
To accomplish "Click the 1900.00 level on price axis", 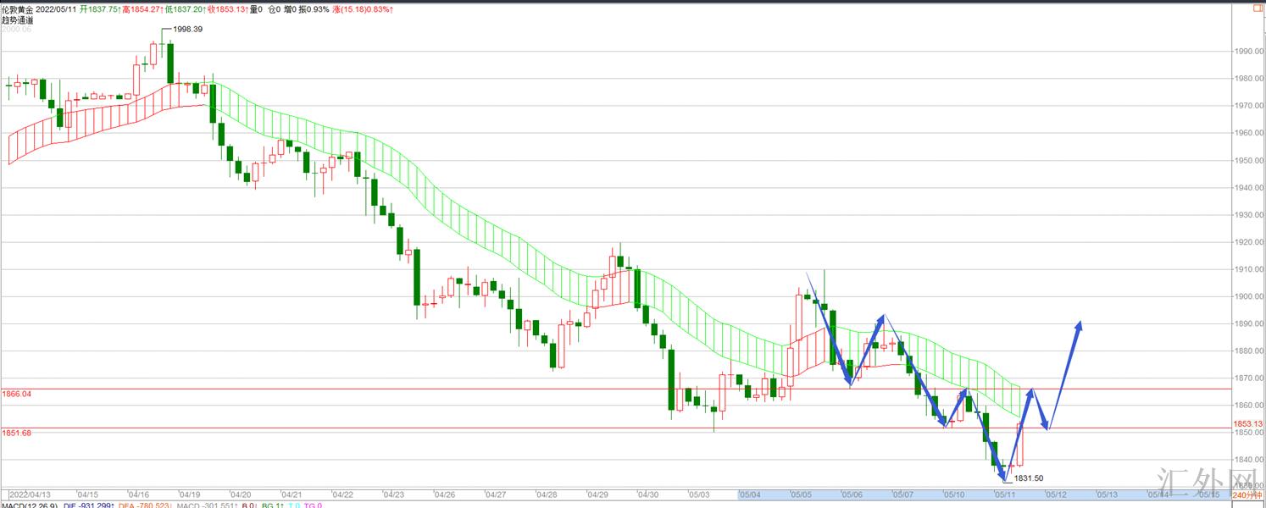I will (1249, 296).
